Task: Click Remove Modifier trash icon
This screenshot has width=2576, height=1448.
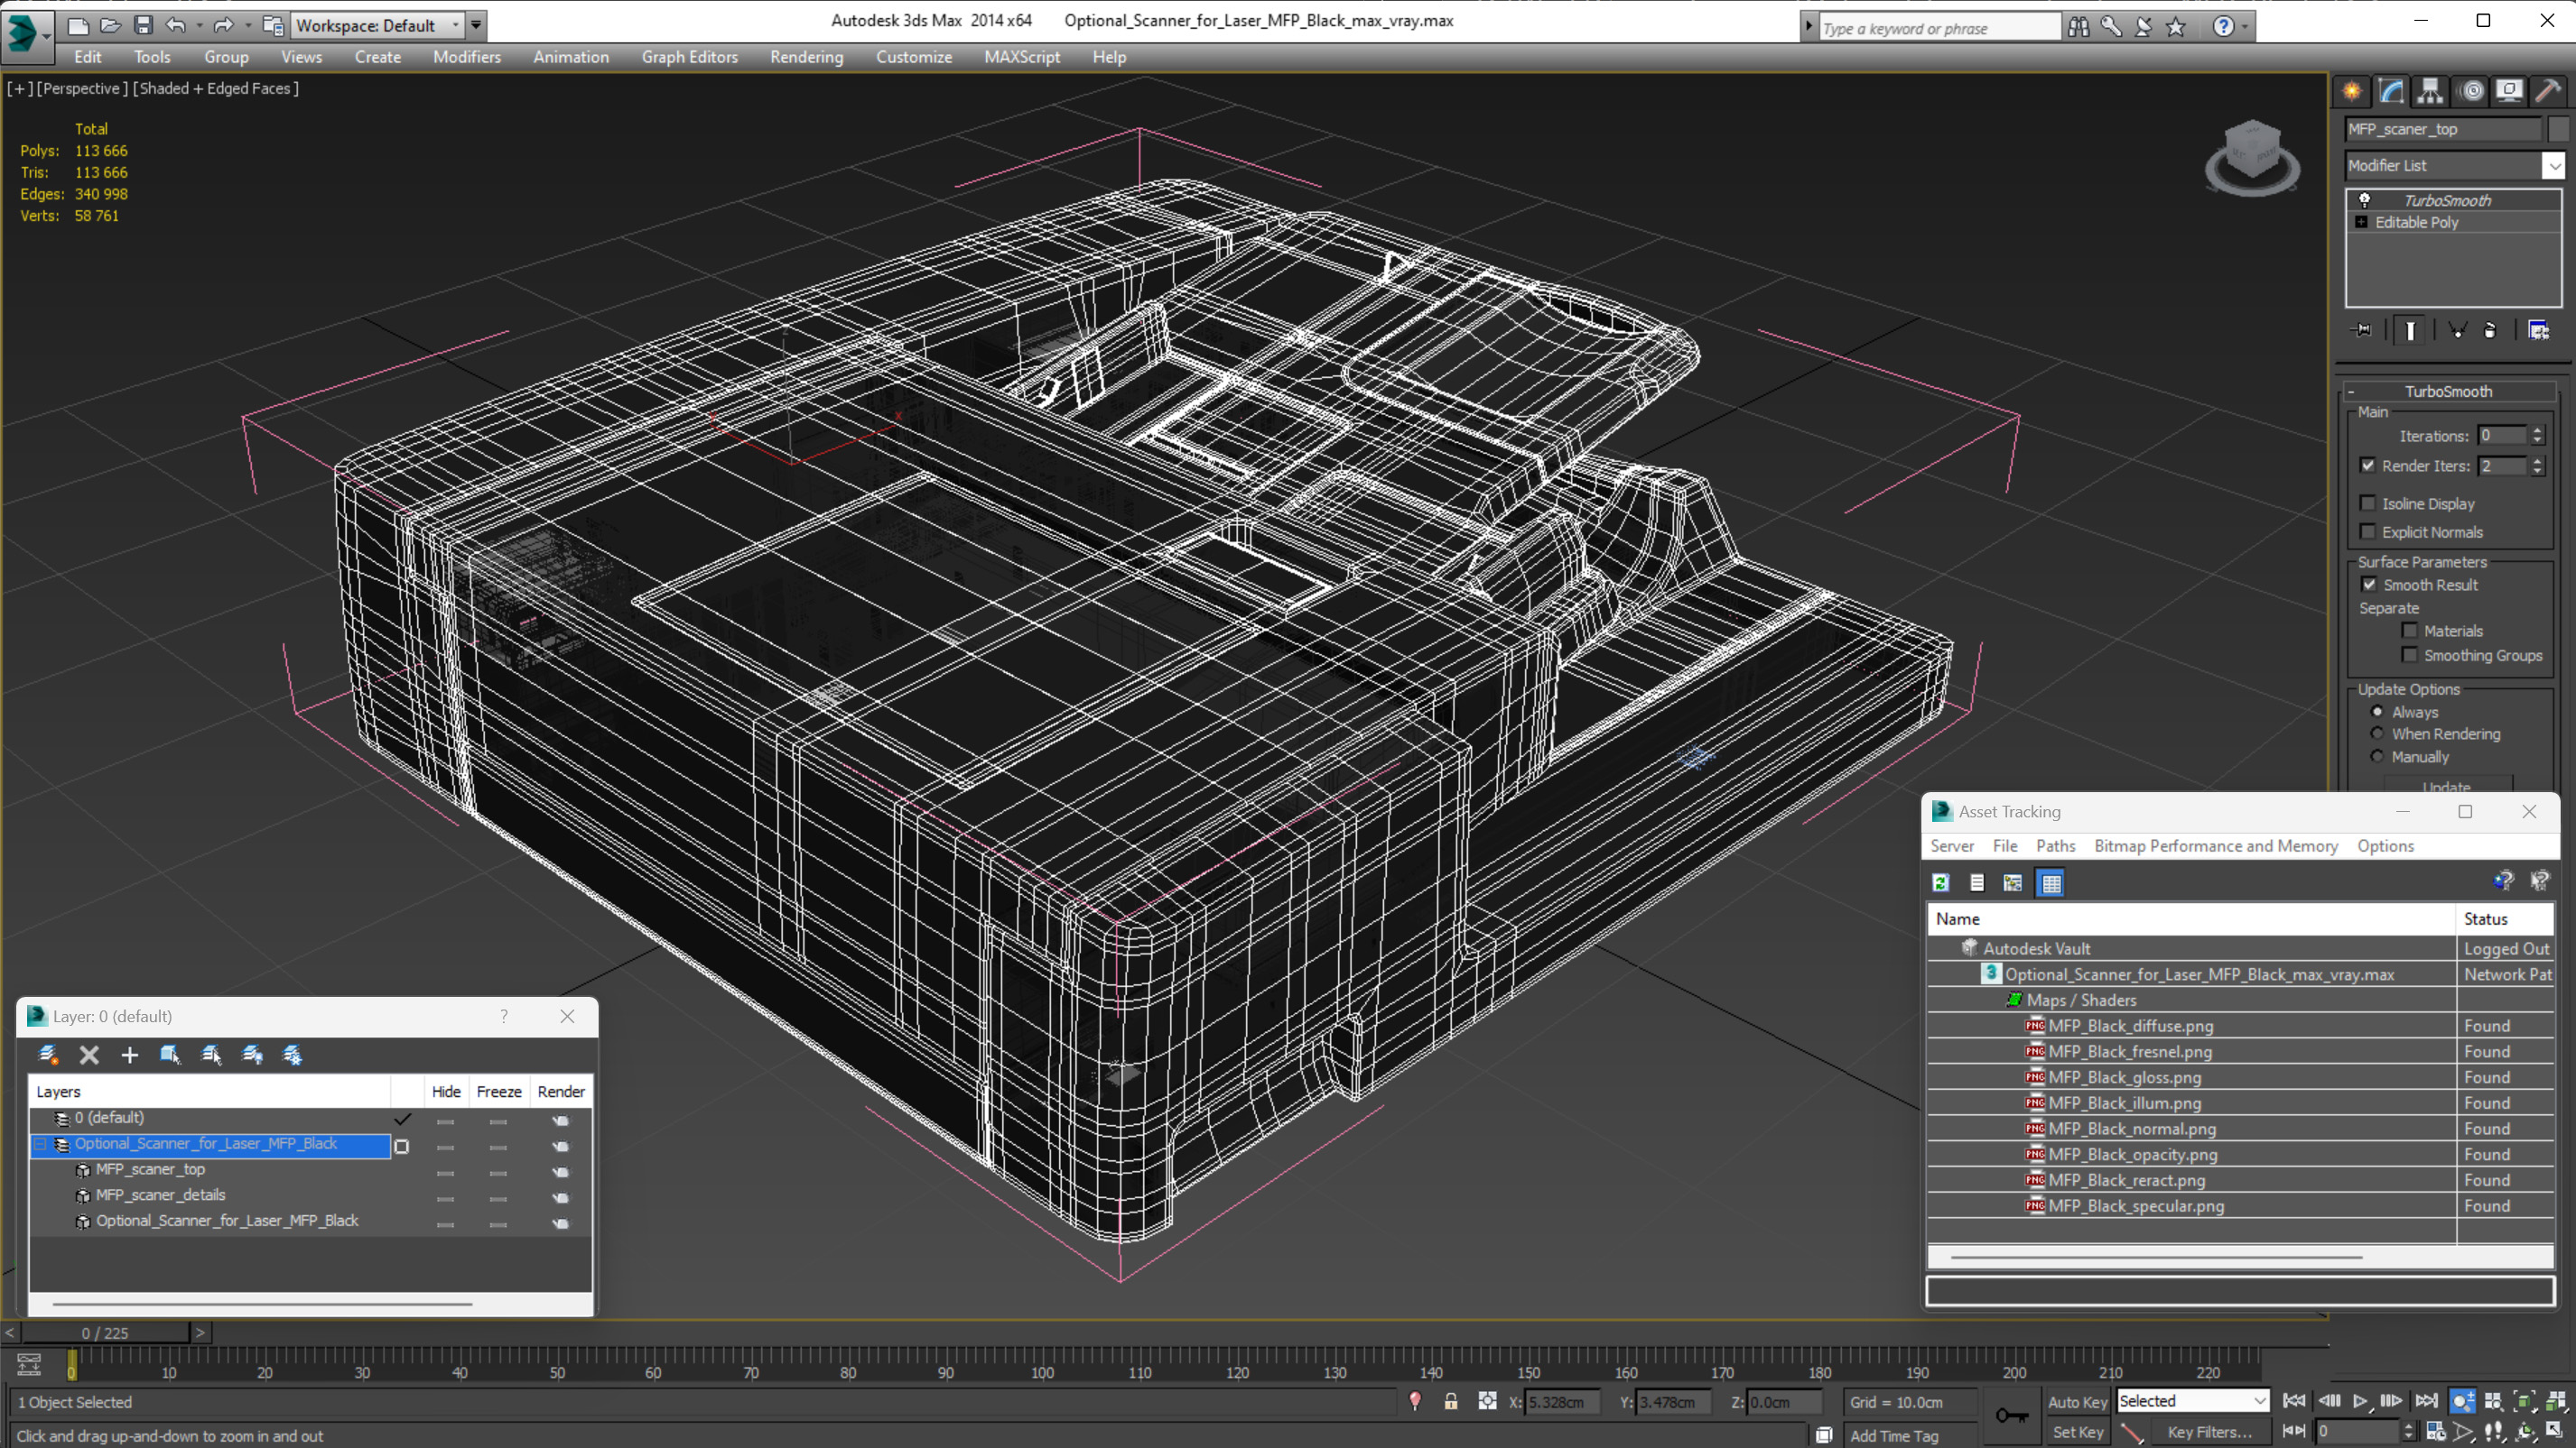Action: (x=2490, y=330)
